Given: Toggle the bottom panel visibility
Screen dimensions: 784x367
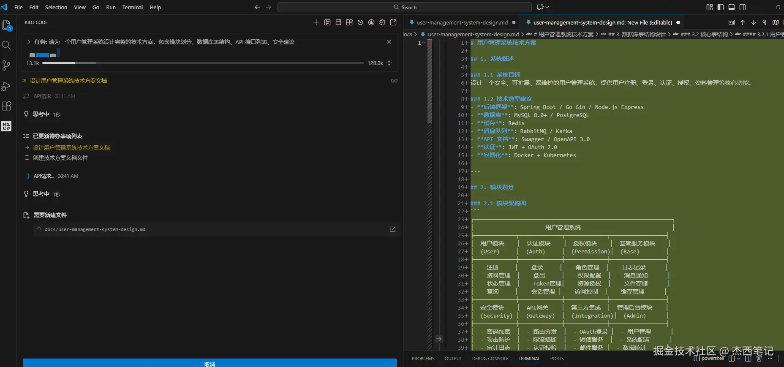Looking at the screenshot, I should [x=732, y=7].
